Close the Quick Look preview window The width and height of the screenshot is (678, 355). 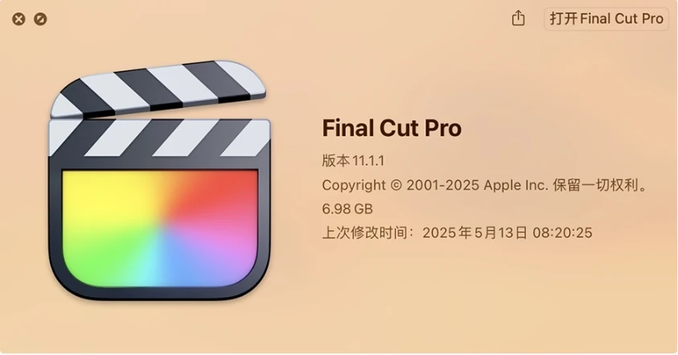[x=18, y=19]
